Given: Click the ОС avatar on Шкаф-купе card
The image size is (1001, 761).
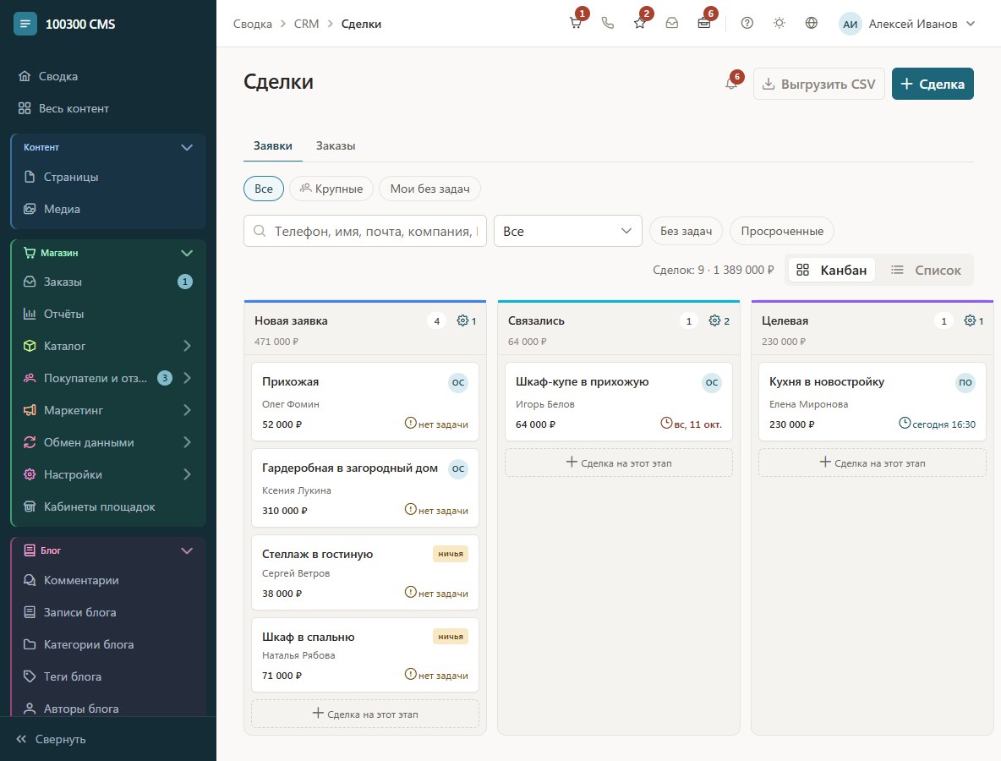Looking at the screenshot, I should click(x=712, y=383).
